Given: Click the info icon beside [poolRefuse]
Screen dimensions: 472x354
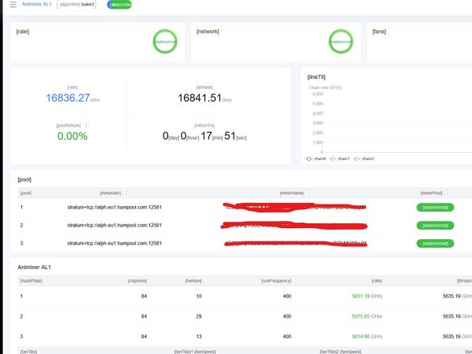Looking at the screenshot, I should pyautogui.click(x=86, y=125).
